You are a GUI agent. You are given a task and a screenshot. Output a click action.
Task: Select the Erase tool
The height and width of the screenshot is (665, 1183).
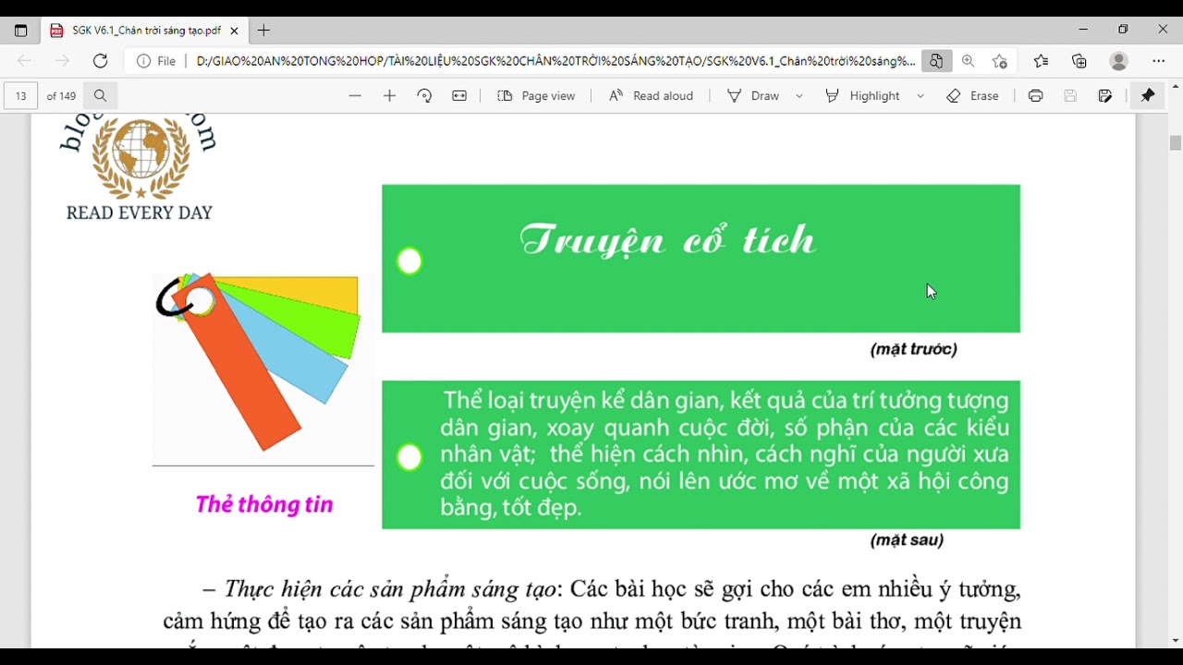pyautogui.click(x=972, y=96)
